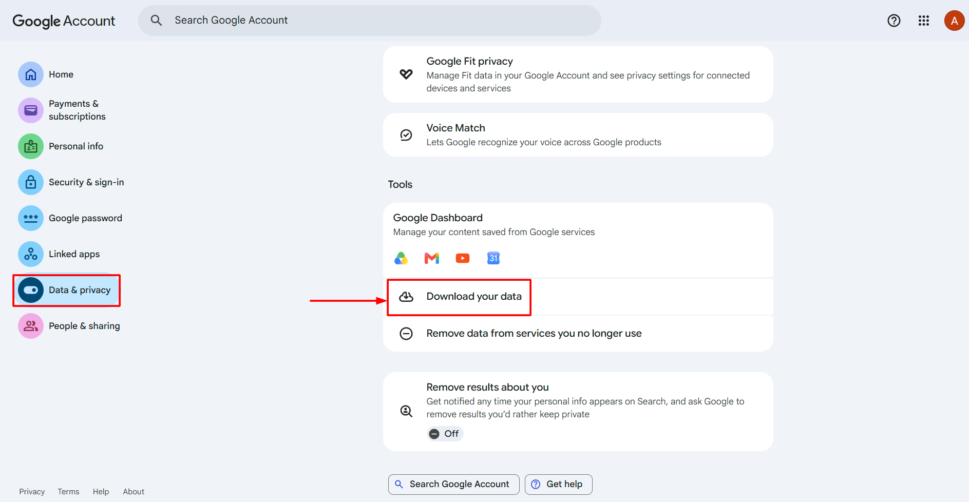
Task: Open the Personal info section
Action: tap(76, 146)
